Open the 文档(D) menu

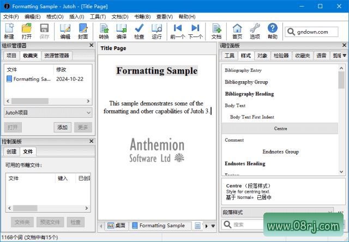pos(120,17)
